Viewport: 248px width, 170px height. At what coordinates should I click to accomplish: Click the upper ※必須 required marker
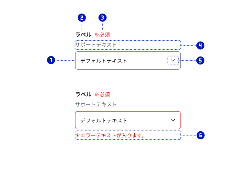point(102,35)
